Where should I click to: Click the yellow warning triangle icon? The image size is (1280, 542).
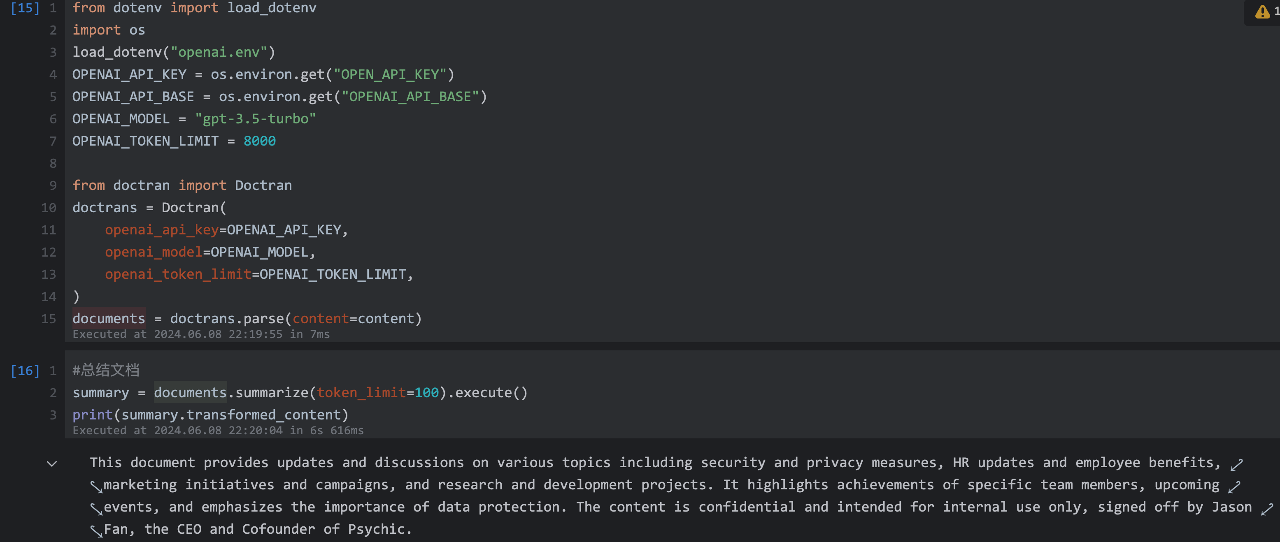(1262, 12)
